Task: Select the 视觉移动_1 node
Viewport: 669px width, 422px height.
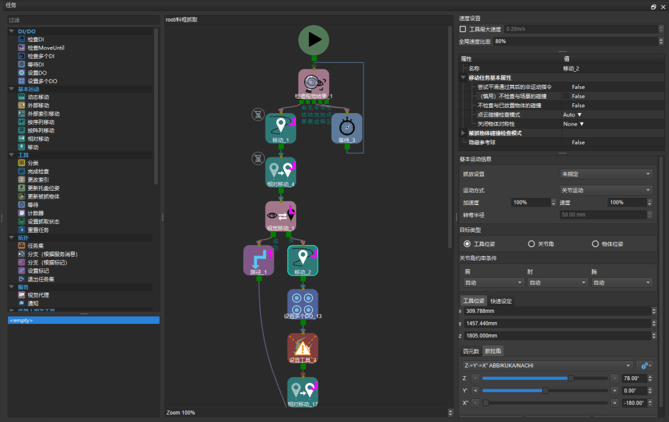Action: point(281,215)
